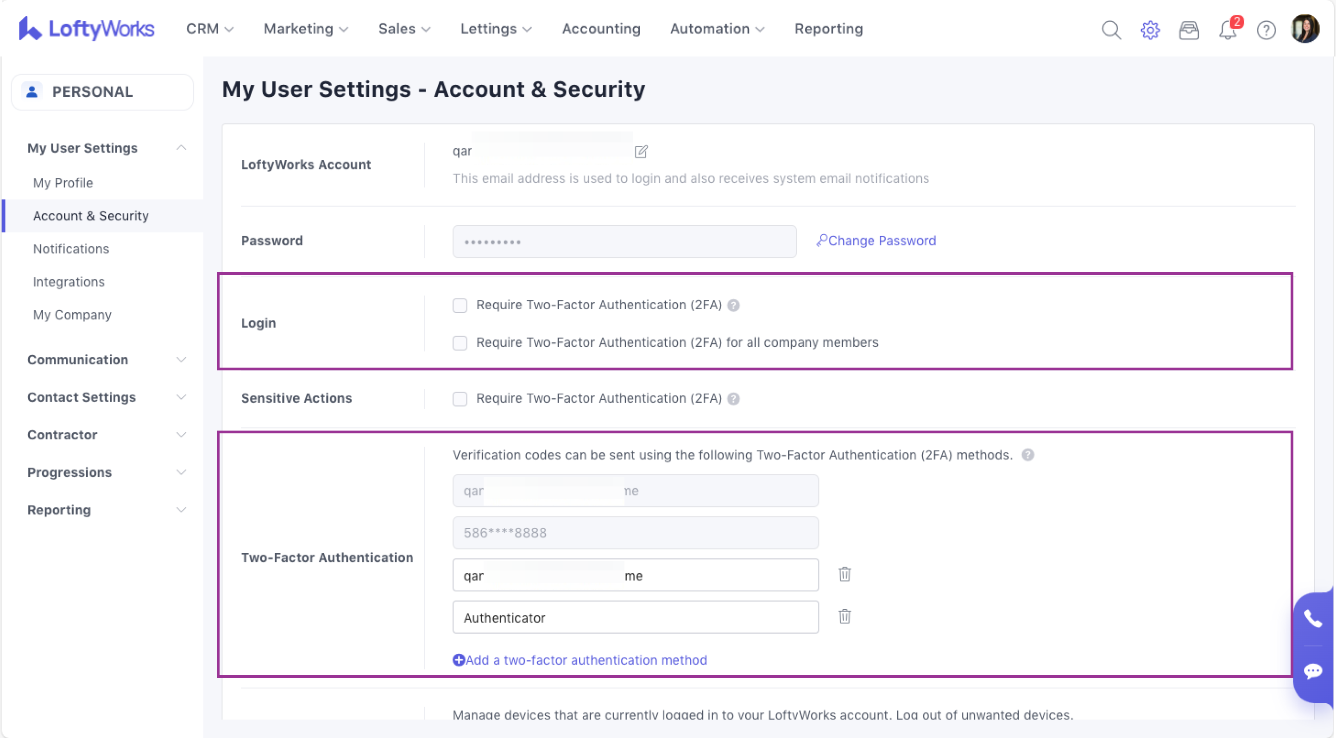Screen dimensions: 1336x738
Task: Enable Login Require Two-Factor Authentication checkbox
Action: point(460,305)
